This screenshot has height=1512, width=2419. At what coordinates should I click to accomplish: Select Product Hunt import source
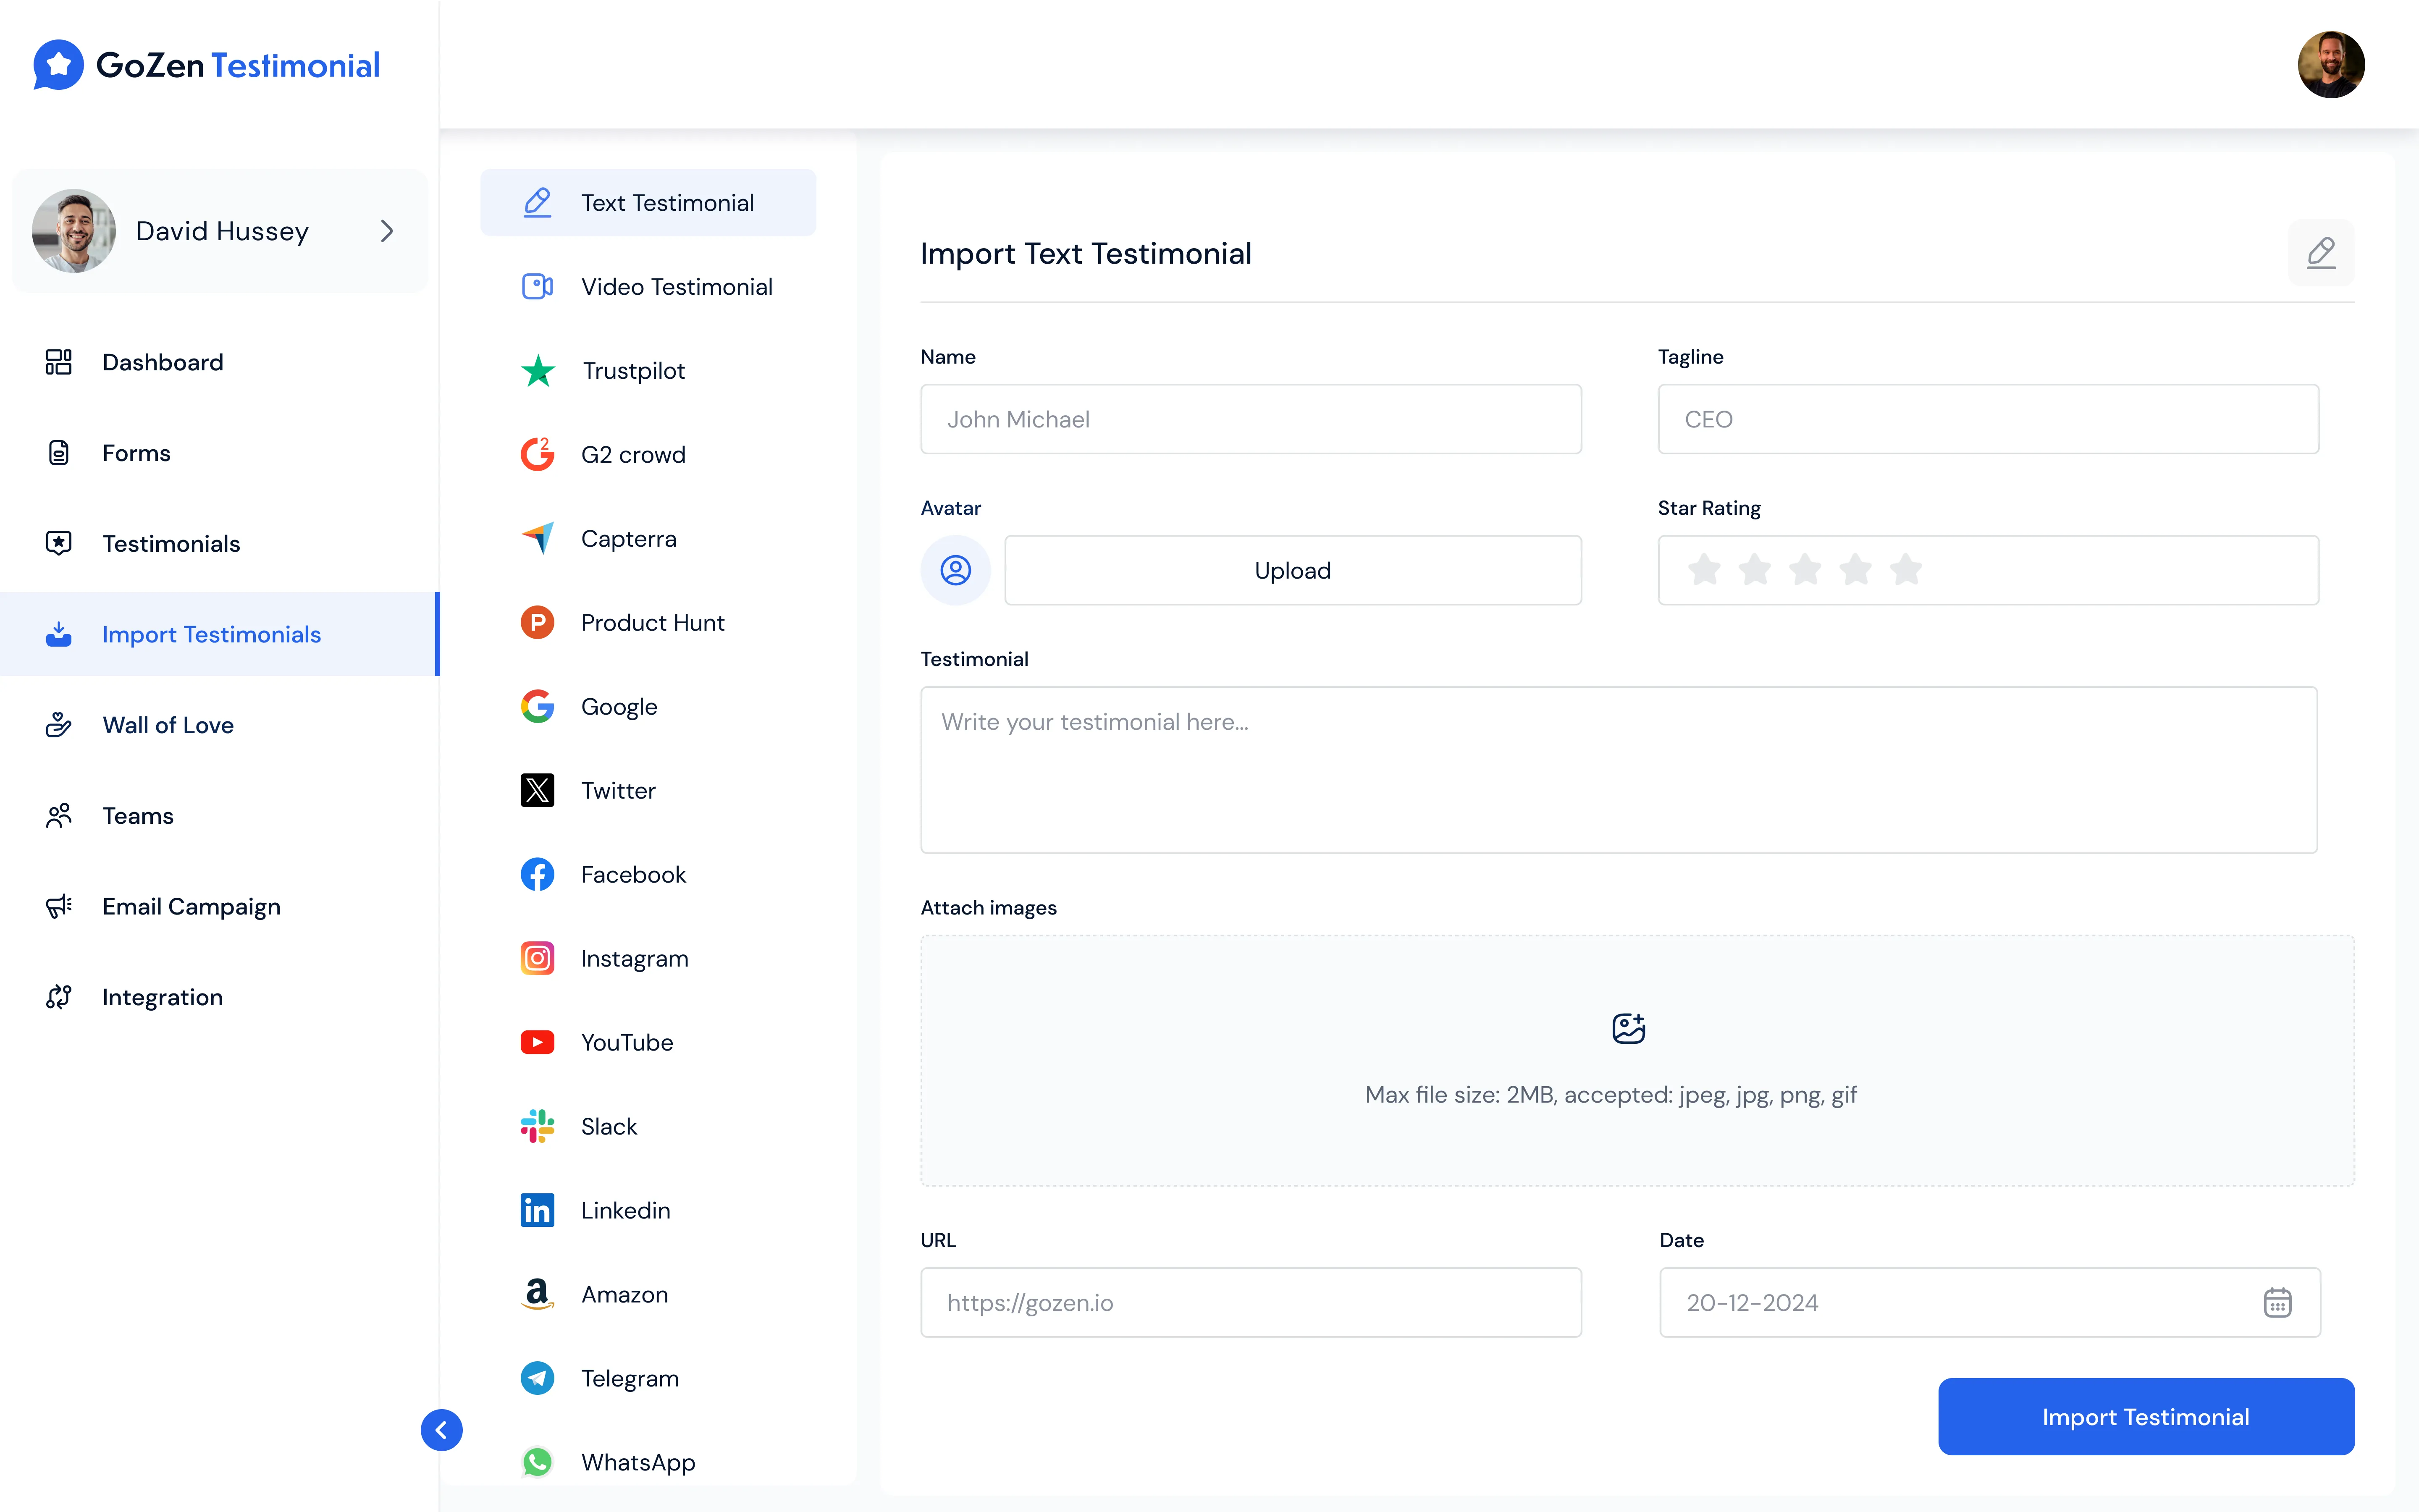point(648,623)
